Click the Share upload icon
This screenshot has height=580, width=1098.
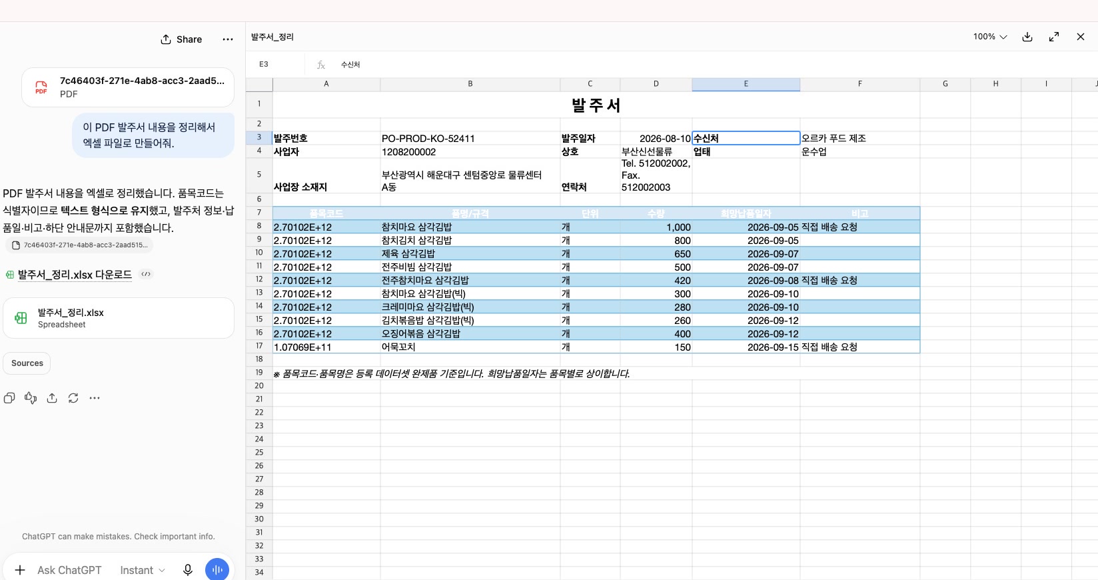[x=166, y=39]
